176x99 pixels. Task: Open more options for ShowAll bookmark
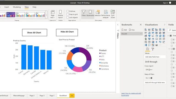tap(141, 34)
